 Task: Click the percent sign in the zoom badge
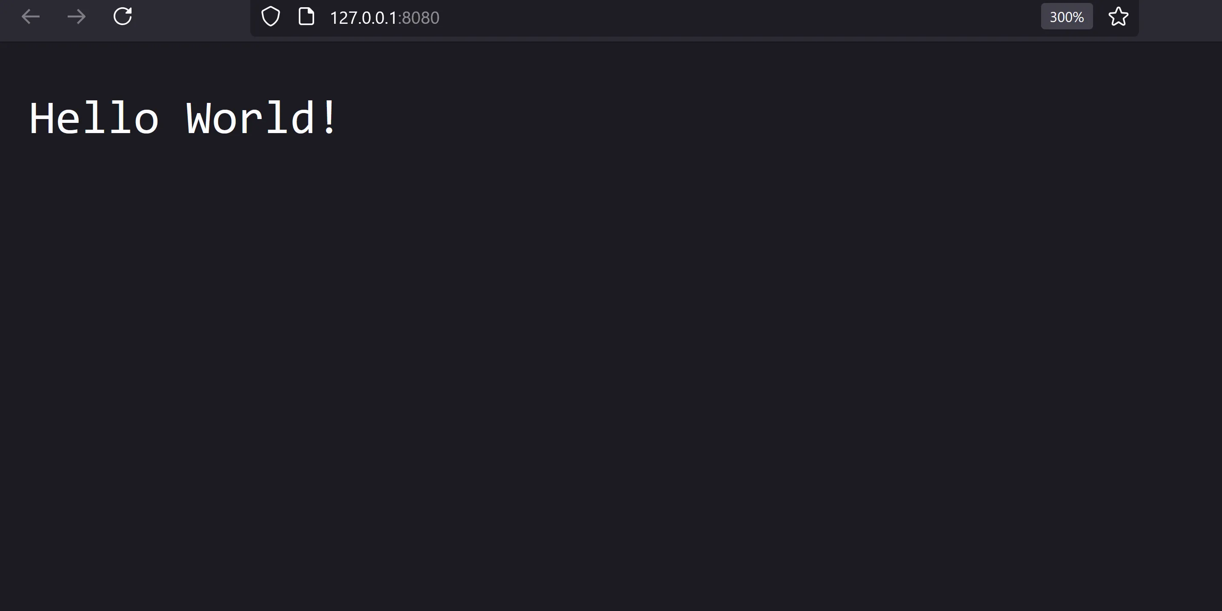coord(1078,17)
